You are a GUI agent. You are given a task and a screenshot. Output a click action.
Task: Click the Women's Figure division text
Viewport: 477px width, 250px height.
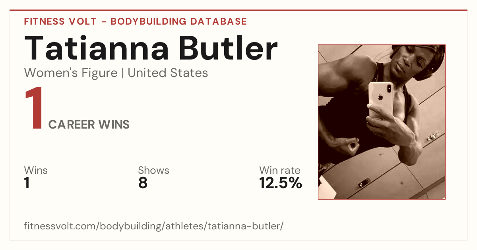pos(71,73)
